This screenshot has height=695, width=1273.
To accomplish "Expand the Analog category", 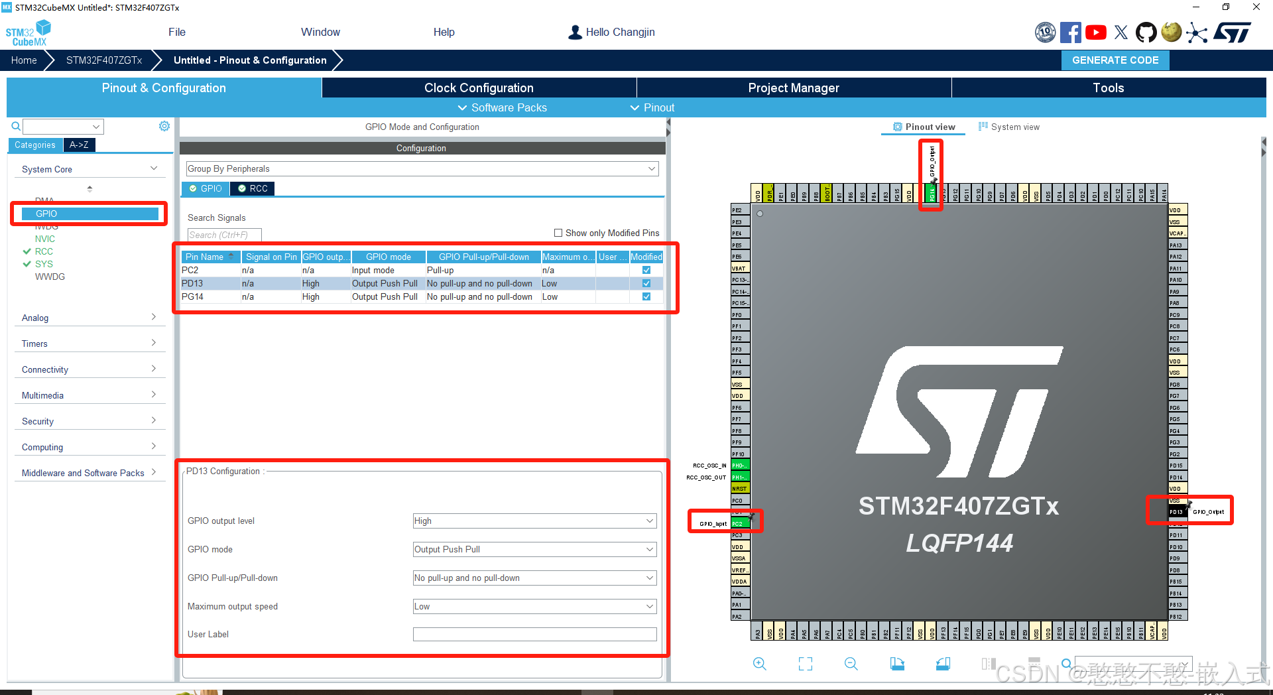I will [x=90, y=318].
